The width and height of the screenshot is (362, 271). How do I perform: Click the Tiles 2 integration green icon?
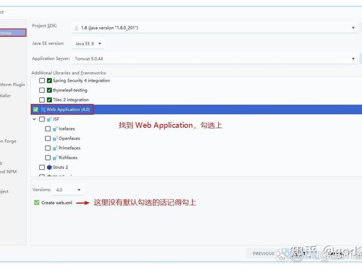pos(49,100)
